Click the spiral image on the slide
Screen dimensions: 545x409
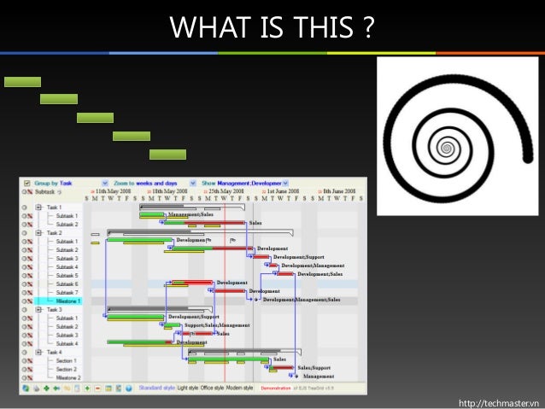point(457,137)
